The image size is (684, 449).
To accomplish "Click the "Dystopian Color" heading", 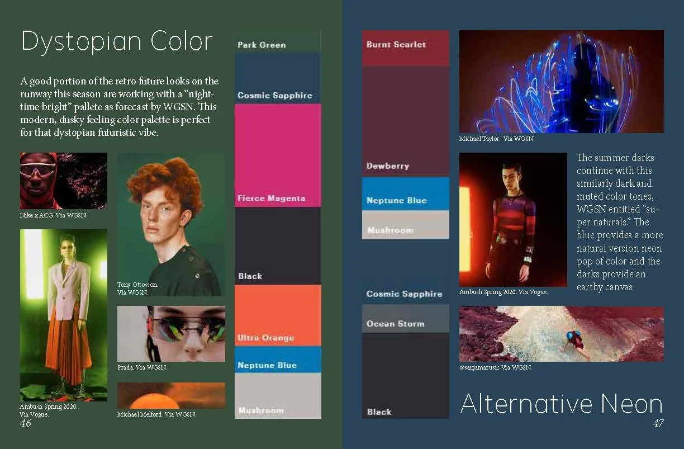I will (117, 41).
